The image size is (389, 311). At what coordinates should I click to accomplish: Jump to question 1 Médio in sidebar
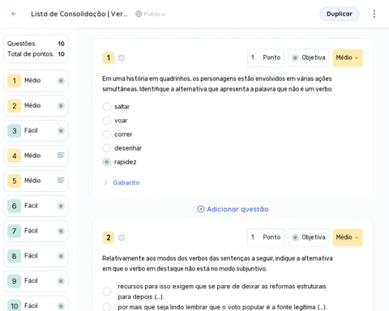point(36,80)
